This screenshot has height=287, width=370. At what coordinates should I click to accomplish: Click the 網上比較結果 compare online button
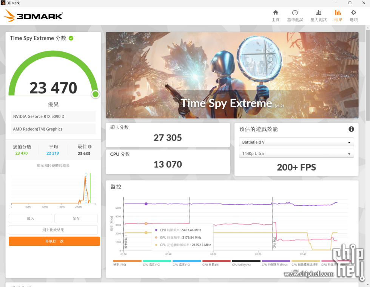tap(53, 230)
